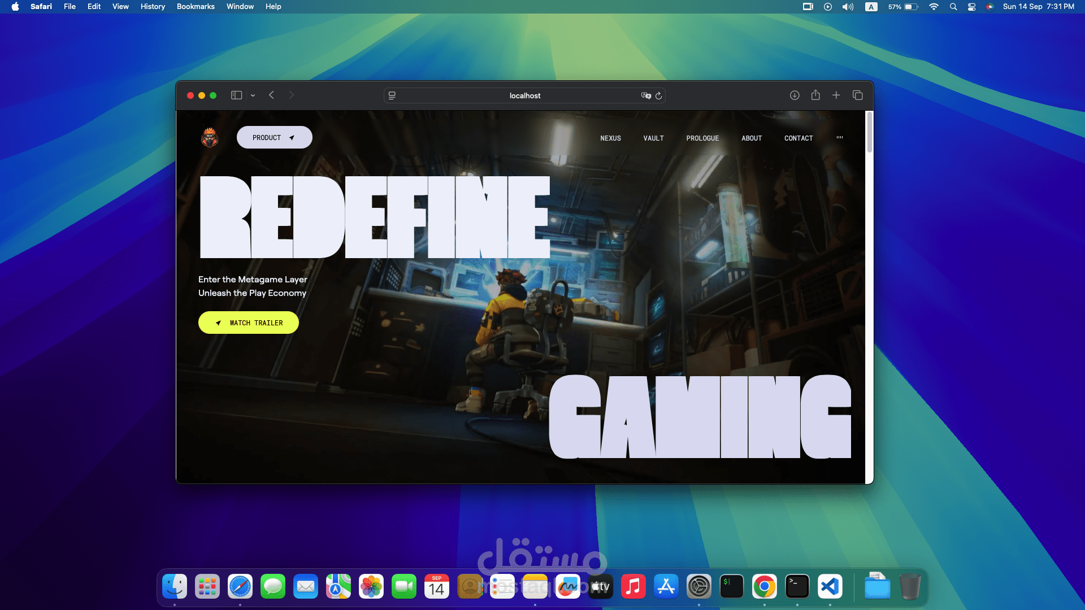
Task: Show the tab overview
Action: coord(857,95)
